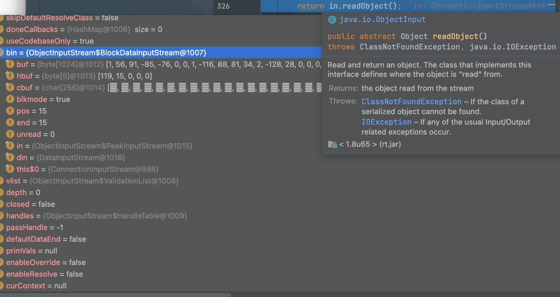Viewport: 560px width, 297px height.
Task: Click the class icon beside java.io.ObjectInput
Action: point(332,20)
